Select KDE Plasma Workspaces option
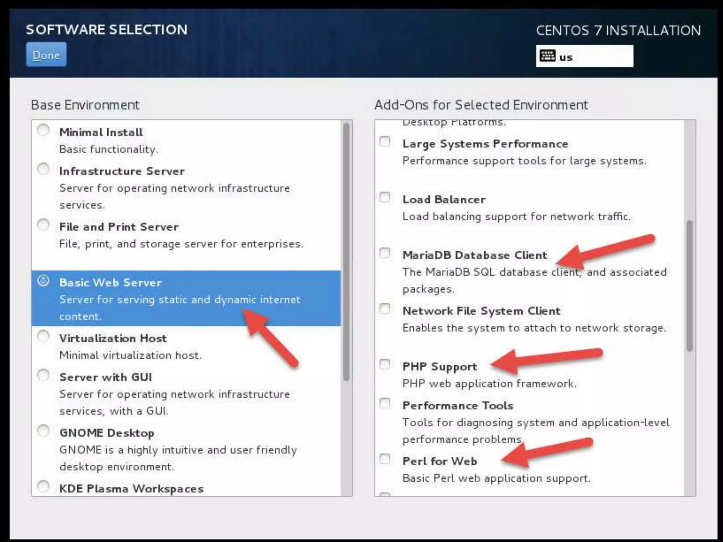Image resolution: width=723 pixels, height=542 pixels. [x=43, y=487]
